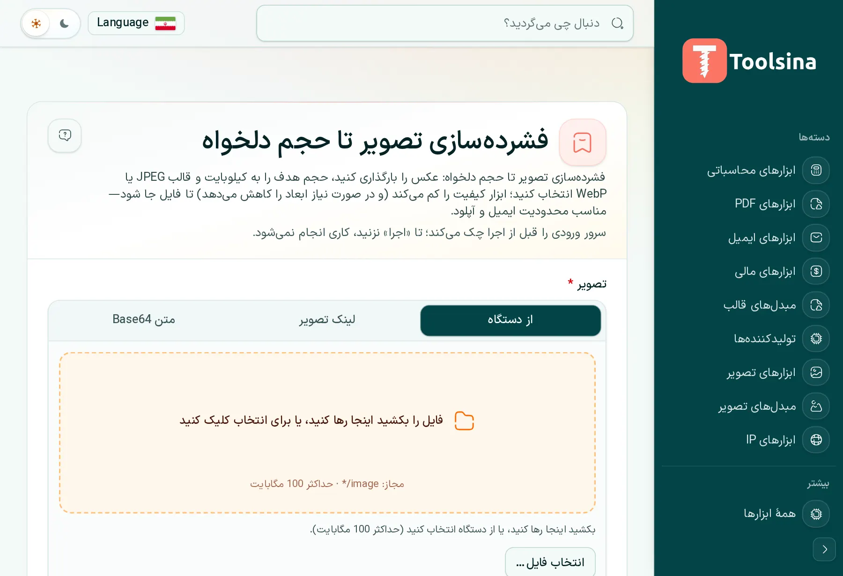Switch to dark theme moon icon
Viewport: 843px width, 576px height.
(x=64, y=23)
